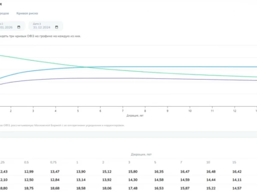Screen dimensions: 257x192
Task: Click the 12 tick on chart duration axis
Action: coord(235,111)
